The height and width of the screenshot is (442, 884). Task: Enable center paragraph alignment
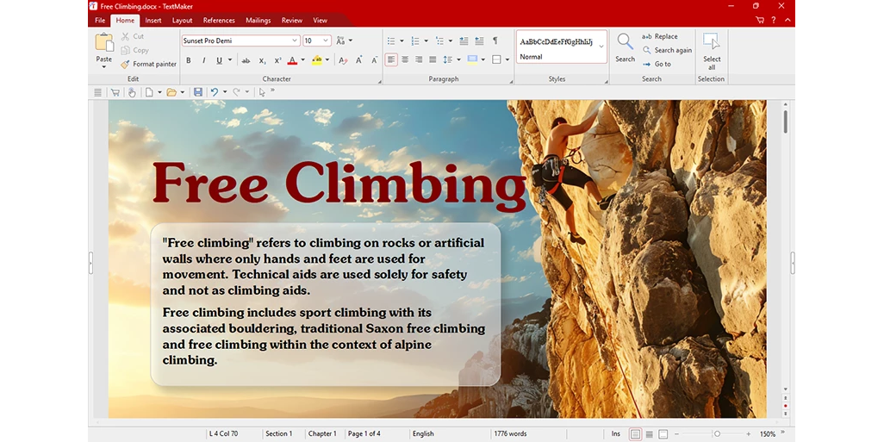405,59
